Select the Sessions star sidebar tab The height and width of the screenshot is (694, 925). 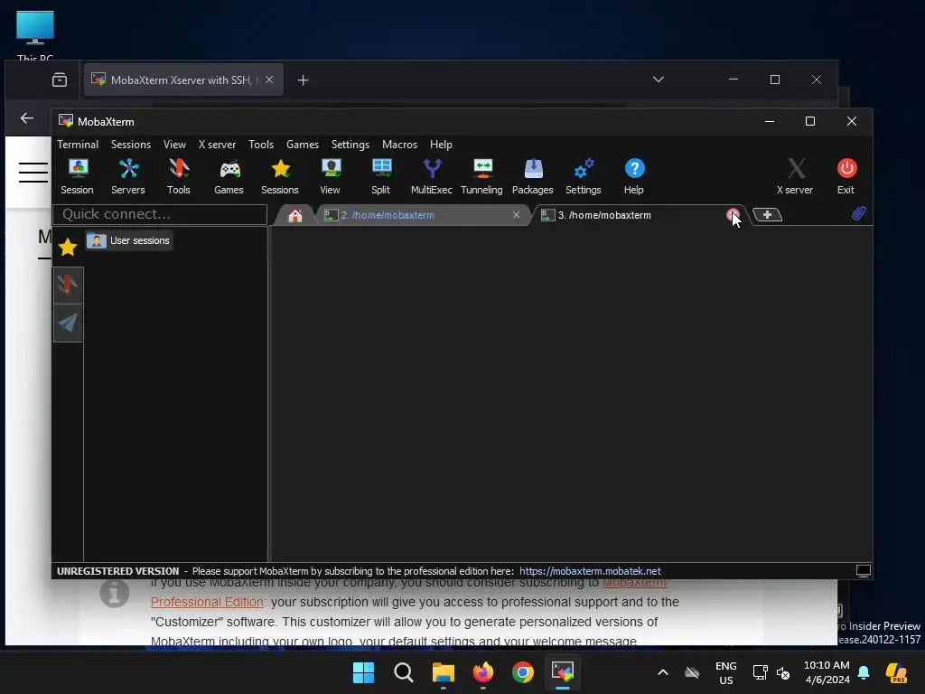(x=68, y=247)
